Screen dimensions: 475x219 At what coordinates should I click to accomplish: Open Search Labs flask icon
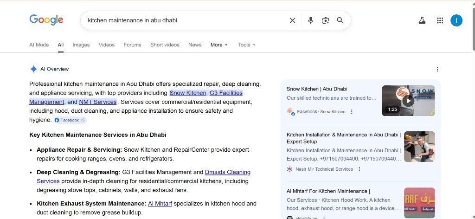422,20
